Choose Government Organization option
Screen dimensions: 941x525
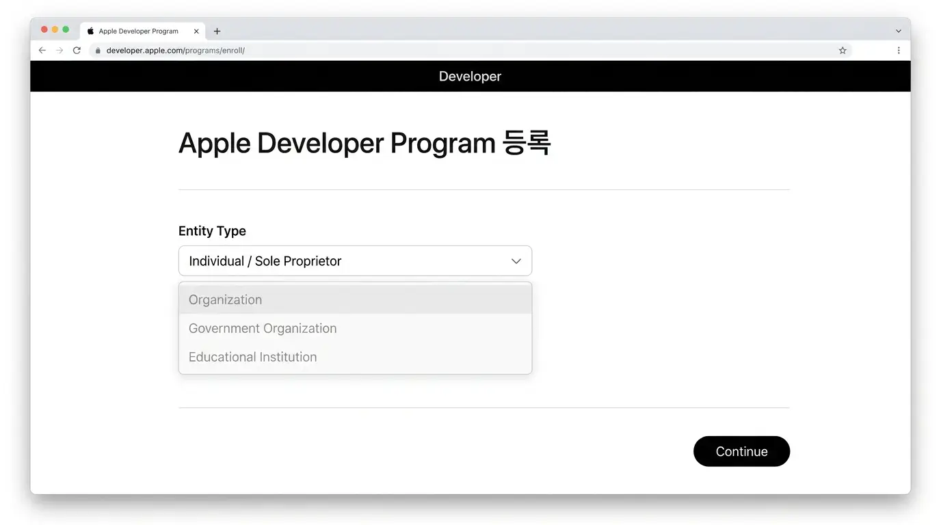[x=355, y=328]
